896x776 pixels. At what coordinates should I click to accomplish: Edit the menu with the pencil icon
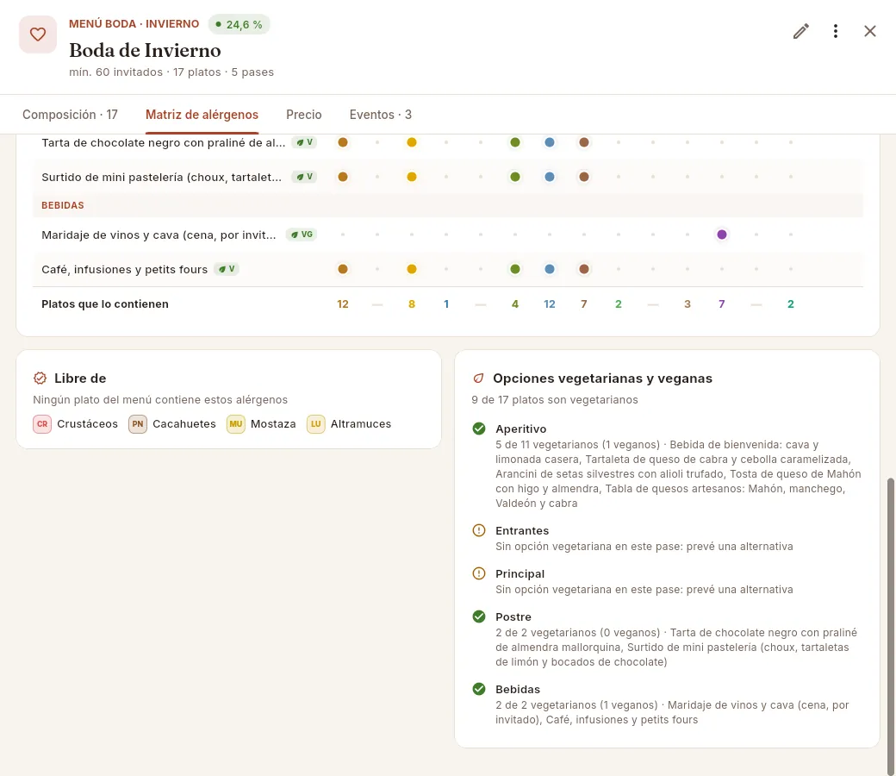[x=801, y=31]
